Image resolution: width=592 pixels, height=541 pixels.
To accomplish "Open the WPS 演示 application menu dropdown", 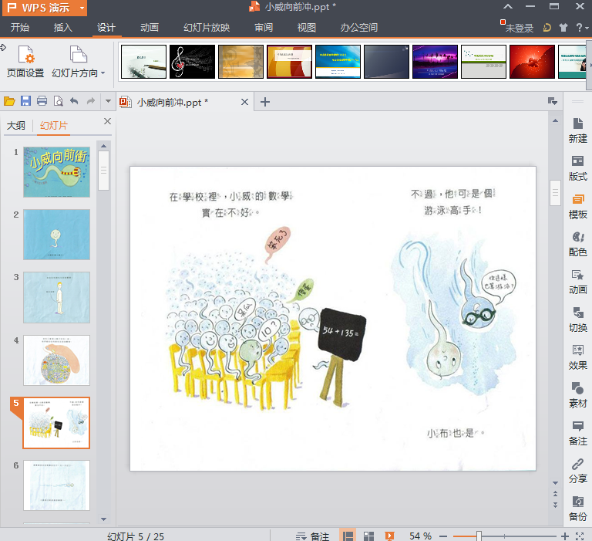I will pos(45,8).
